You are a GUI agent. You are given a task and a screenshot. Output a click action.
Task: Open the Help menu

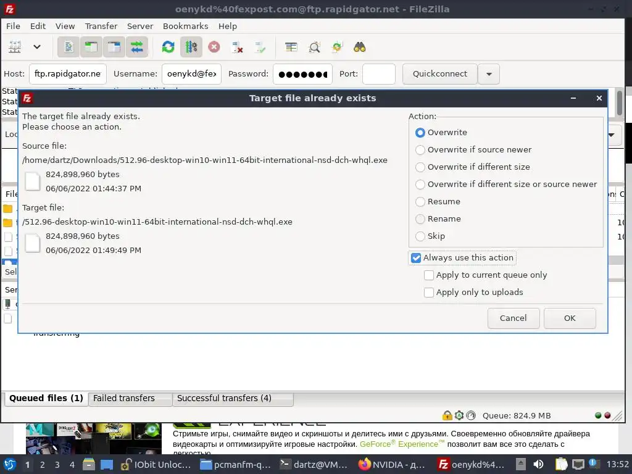tap(227, 26)
